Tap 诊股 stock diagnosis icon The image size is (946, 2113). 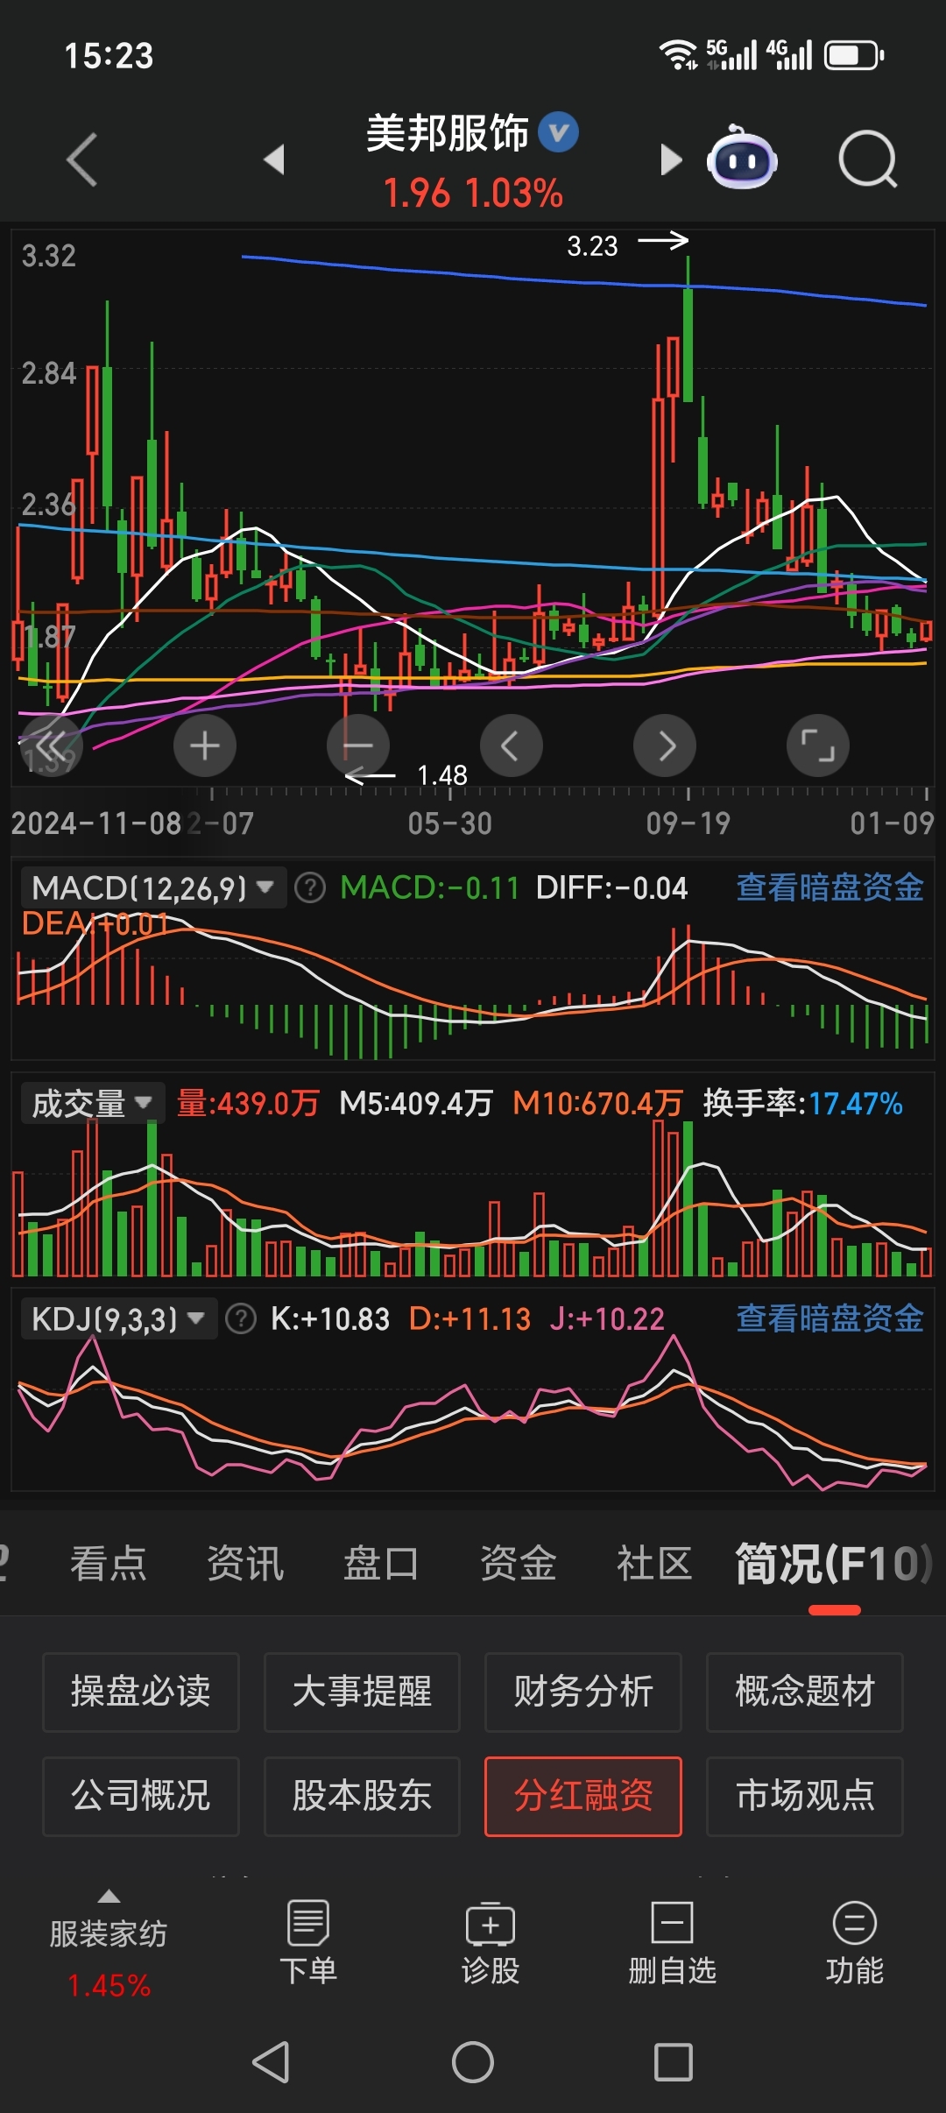coord(491,1942)
